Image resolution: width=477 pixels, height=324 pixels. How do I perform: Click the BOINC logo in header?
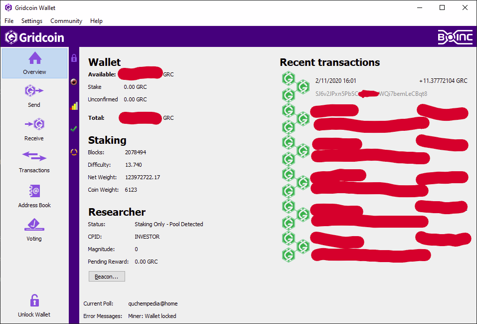click(455, 37)
